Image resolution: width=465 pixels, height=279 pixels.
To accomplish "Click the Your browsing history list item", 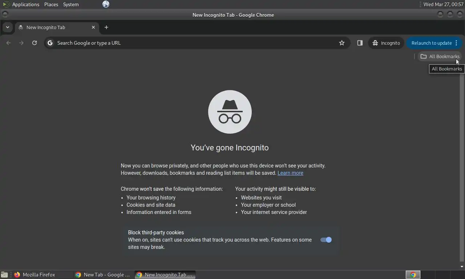I will [x=151, y=198].
